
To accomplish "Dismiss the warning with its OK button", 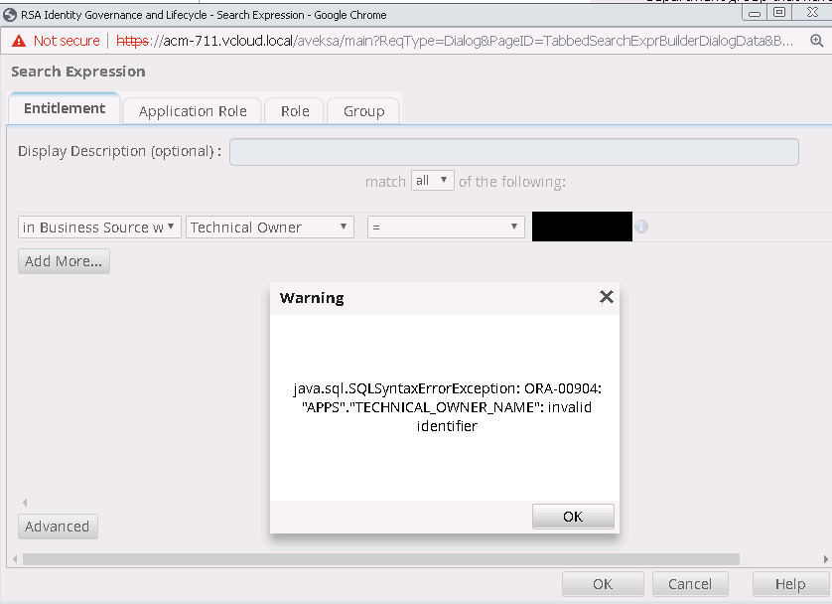I will [x=573, y=517].
